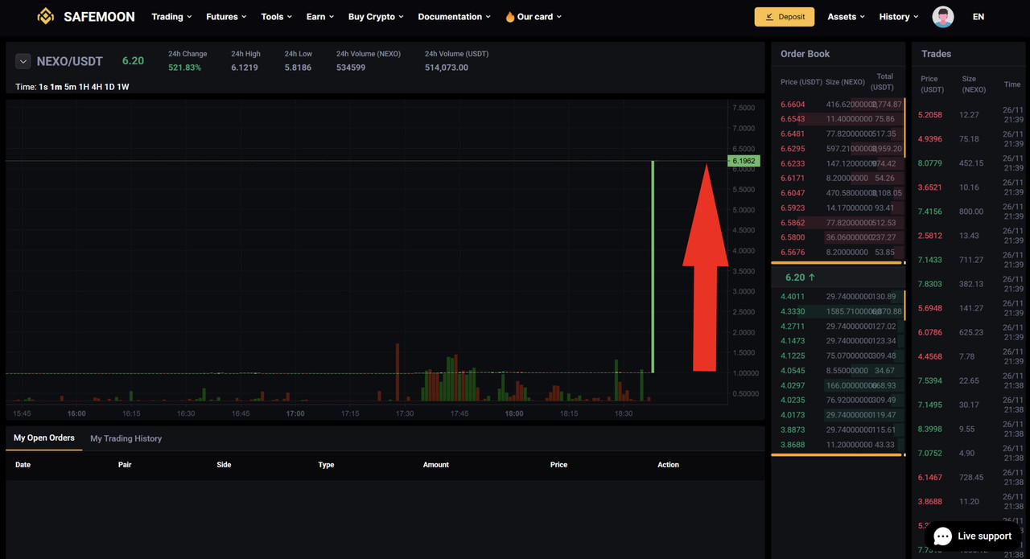Click trade price 8.0779 in Trades list

(x=929, y=163)
